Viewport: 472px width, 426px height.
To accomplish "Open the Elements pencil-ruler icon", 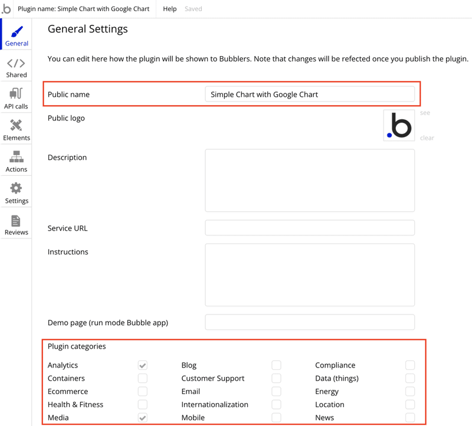I will tap(16, 125).
